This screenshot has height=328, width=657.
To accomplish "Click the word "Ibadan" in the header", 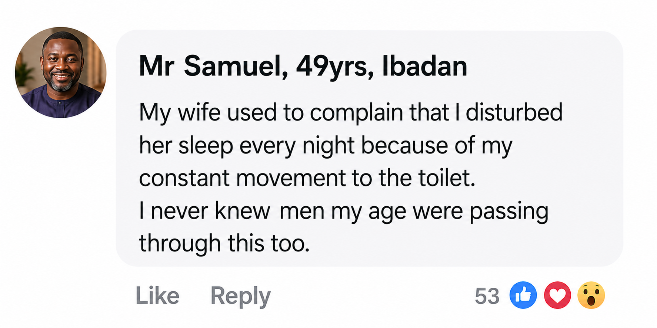I will (424, 66).
